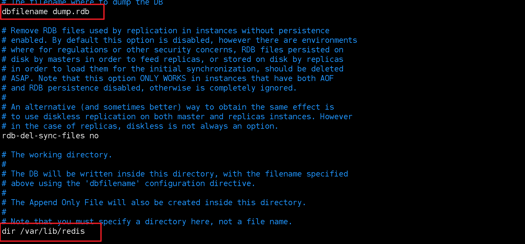Click the comment line 'The working directory.'
This screenshot has height=244, width=525.
click(61, 155)
